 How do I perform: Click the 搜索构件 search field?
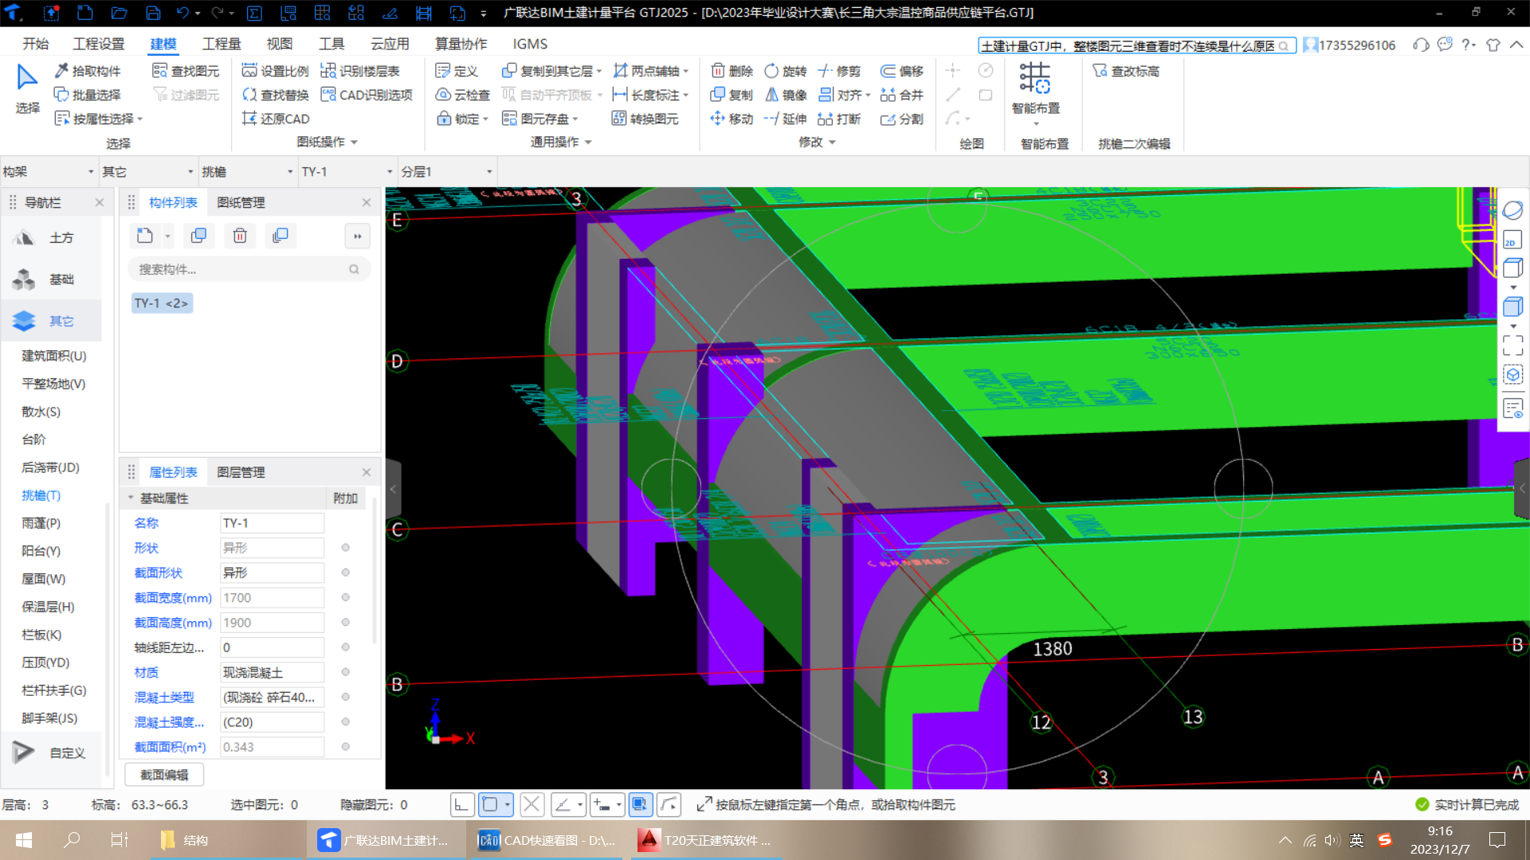coord(248,269)
